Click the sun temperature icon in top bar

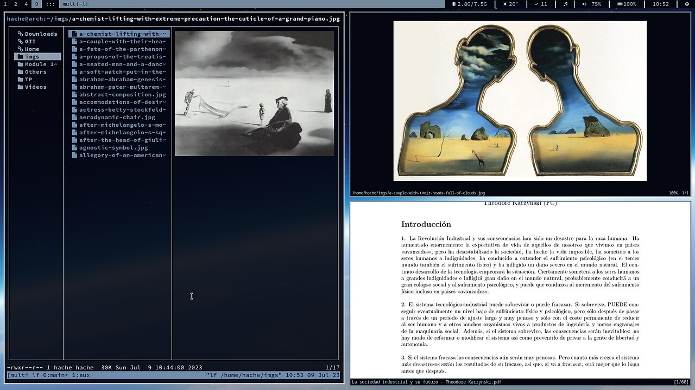pos(505,4)
